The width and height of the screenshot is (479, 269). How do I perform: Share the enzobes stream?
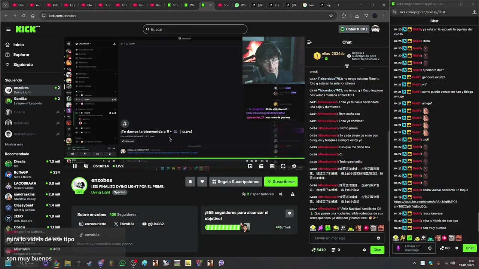coord(281,194)
